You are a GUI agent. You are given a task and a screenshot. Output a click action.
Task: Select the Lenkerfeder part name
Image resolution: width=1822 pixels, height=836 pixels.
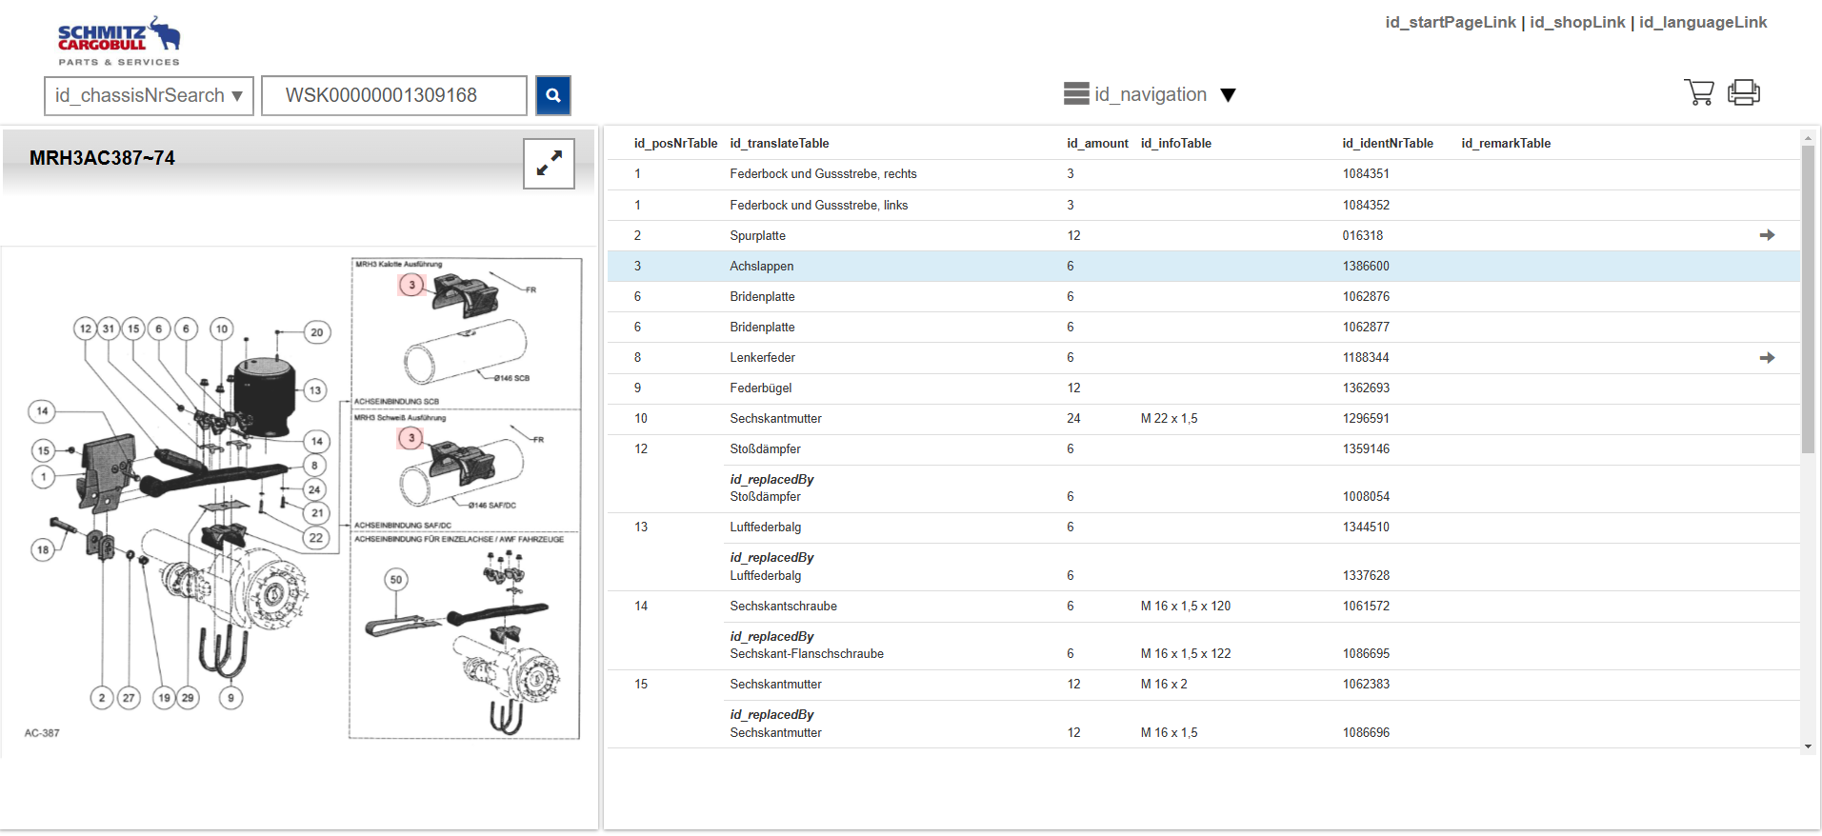pyautogui.click(x=762, y=358)
